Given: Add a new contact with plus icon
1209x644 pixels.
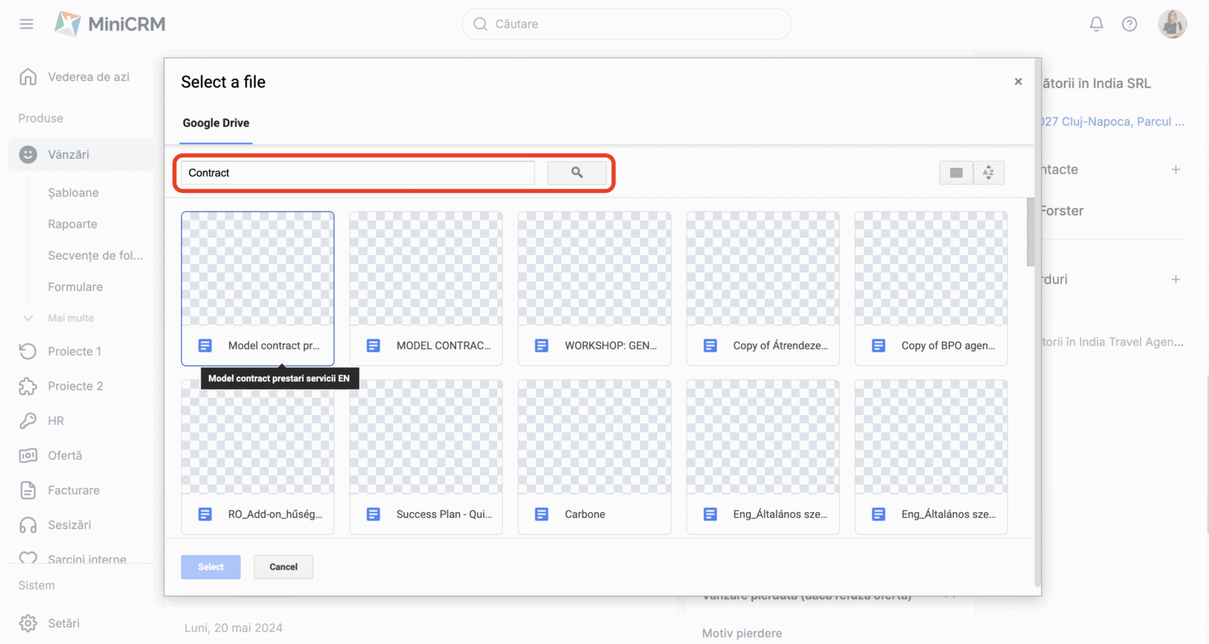Looking at the screenshot, I should tap(1176, 169).
